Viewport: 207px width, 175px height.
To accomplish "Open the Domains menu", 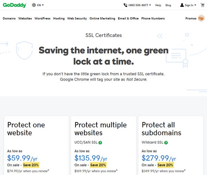I will click(9, 19).
